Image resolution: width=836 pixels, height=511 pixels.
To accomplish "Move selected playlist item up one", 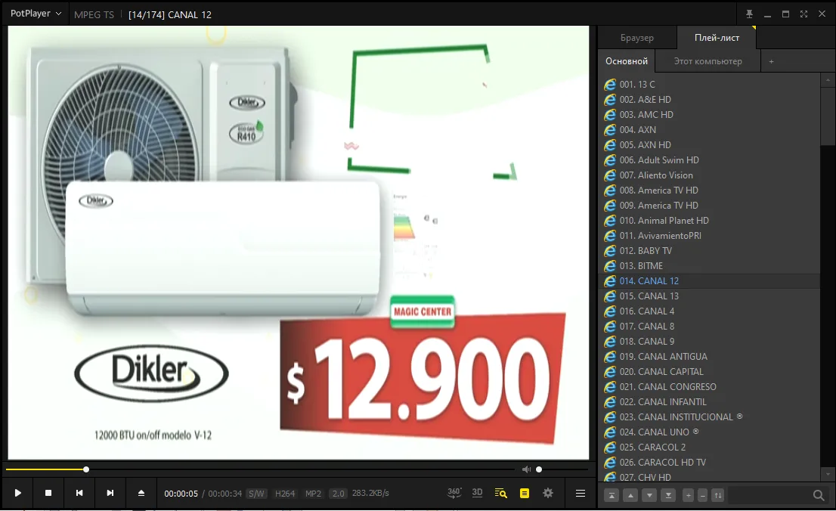I will click(630, 496).
